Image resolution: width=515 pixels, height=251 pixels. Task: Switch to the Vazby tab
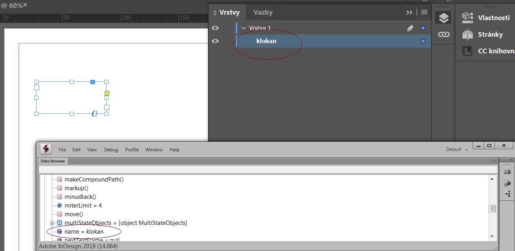[x=263, y=12]
